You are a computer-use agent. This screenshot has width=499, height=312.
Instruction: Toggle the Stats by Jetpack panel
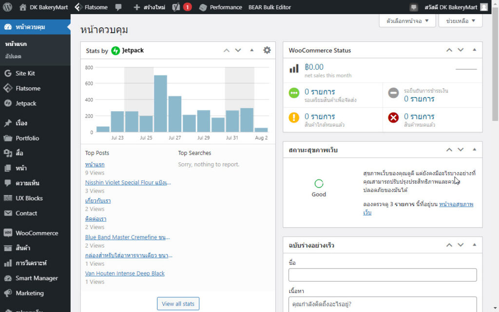(252, 50)
